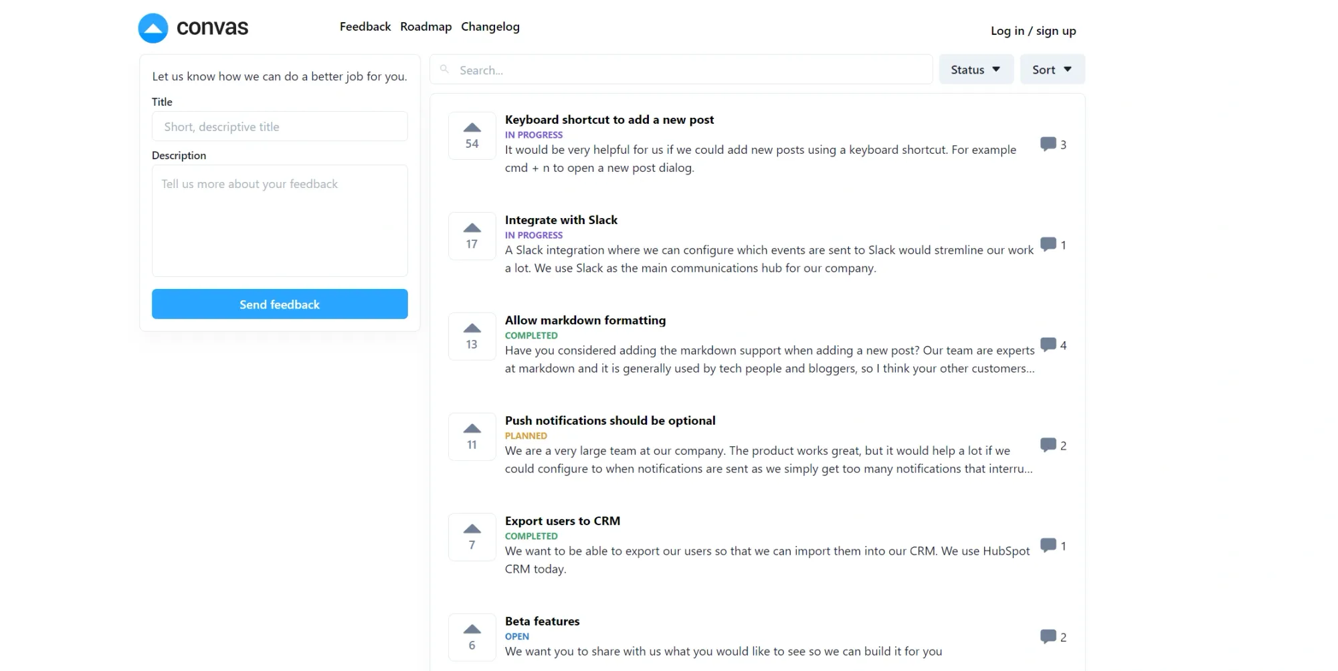Open comments on Export users to CRM
This screenshot has height=671, width=1338.
[x=1053, y=546]
